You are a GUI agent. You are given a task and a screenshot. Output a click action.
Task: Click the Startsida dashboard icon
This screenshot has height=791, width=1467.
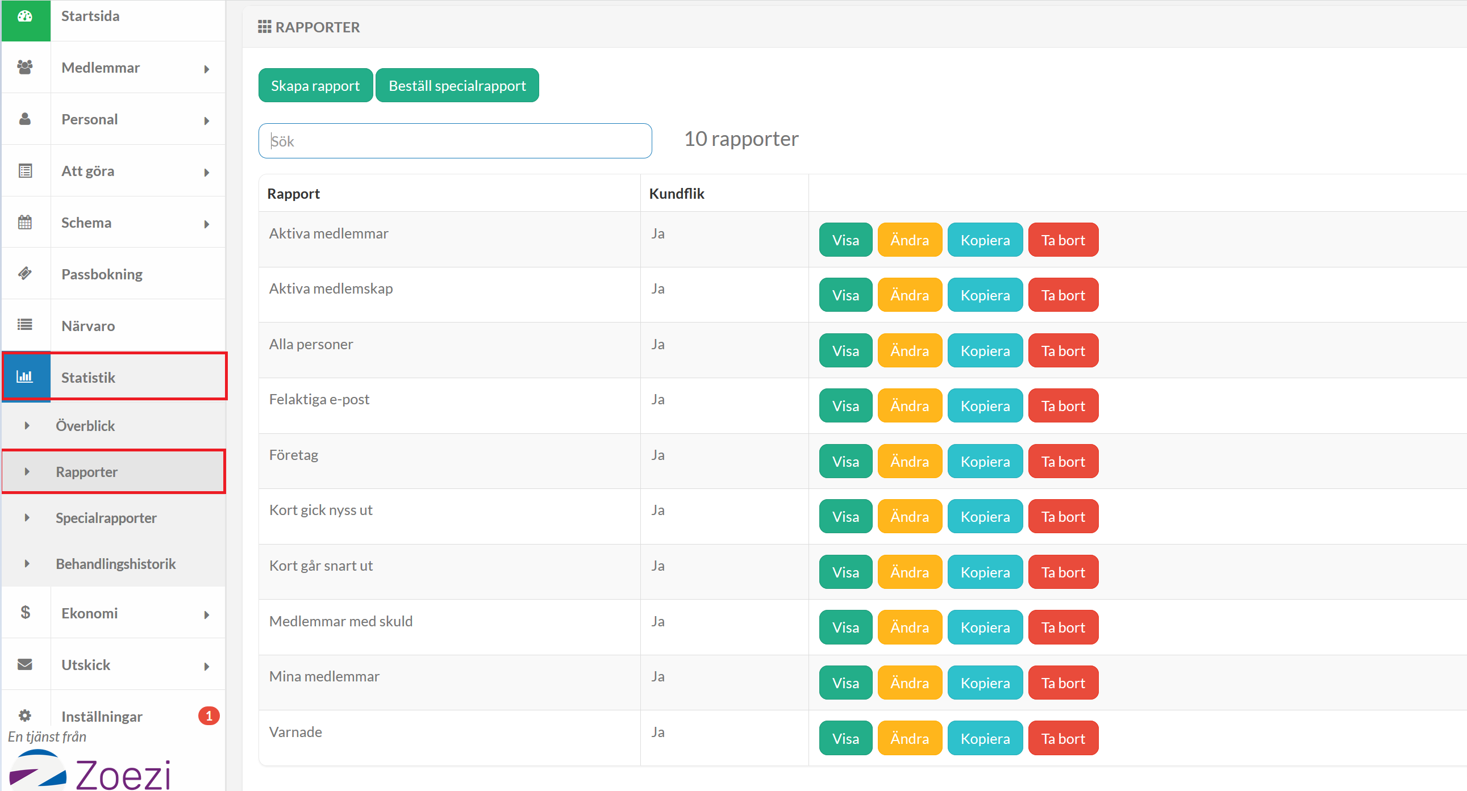(25, 16)
